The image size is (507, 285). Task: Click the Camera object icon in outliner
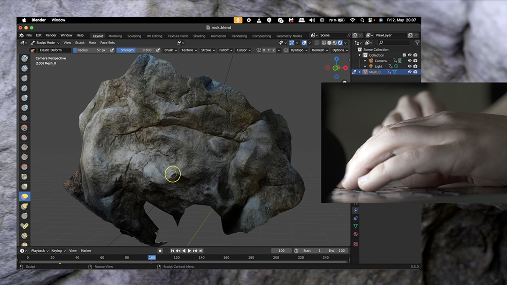pos(371,60)
